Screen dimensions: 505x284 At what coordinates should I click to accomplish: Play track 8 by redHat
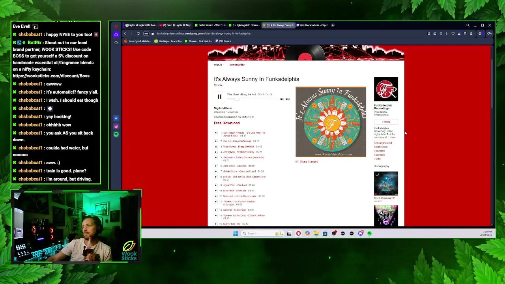click(216, 177)
